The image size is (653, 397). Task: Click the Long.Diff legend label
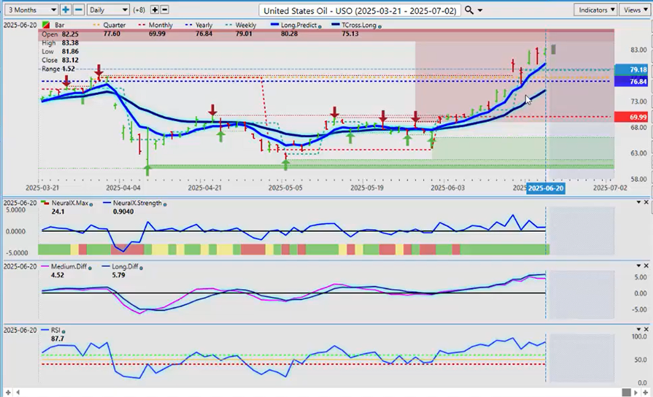[125, 266]
